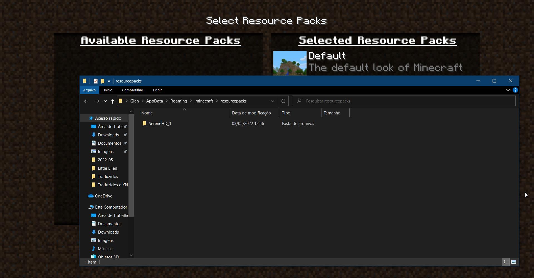This screenshot has width=534, height=278.
Task: Sort by Data de modificação column
Action: pyautogui.click(x=251, y=113)
